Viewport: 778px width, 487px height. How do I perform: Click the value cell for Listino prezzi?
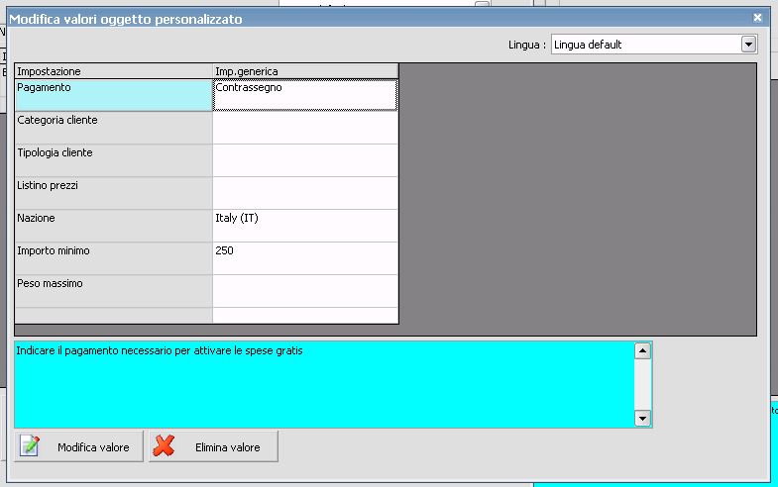pos(305,193)
